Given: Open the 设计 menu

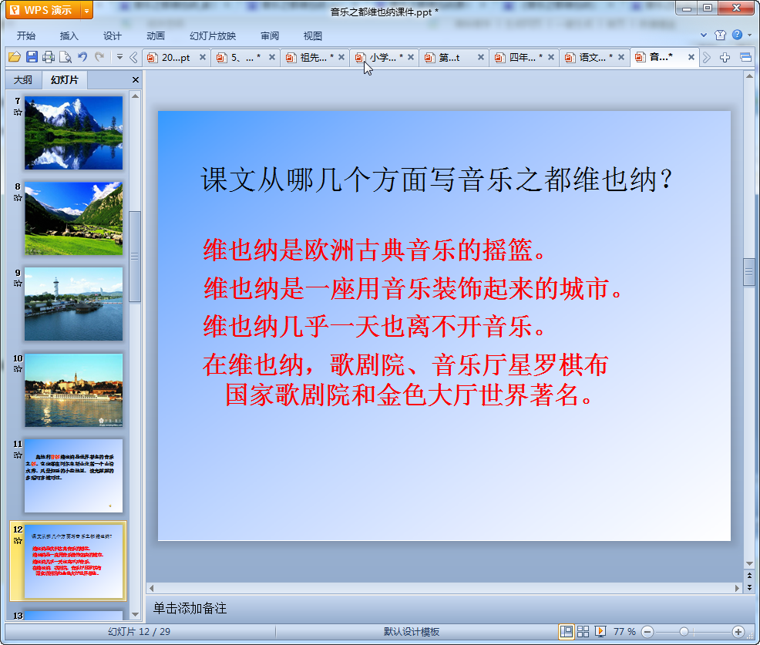Looking at the screenshot, I should pos(112,36).
